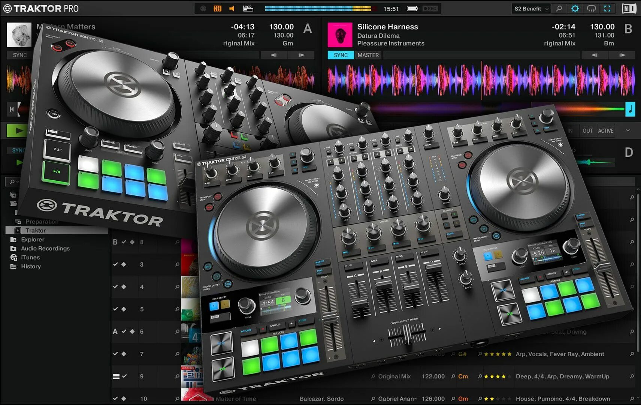Click the list-lines icon in row 9
The width and height of the screenshot is (641, 405).
click(x=116, y=376)
